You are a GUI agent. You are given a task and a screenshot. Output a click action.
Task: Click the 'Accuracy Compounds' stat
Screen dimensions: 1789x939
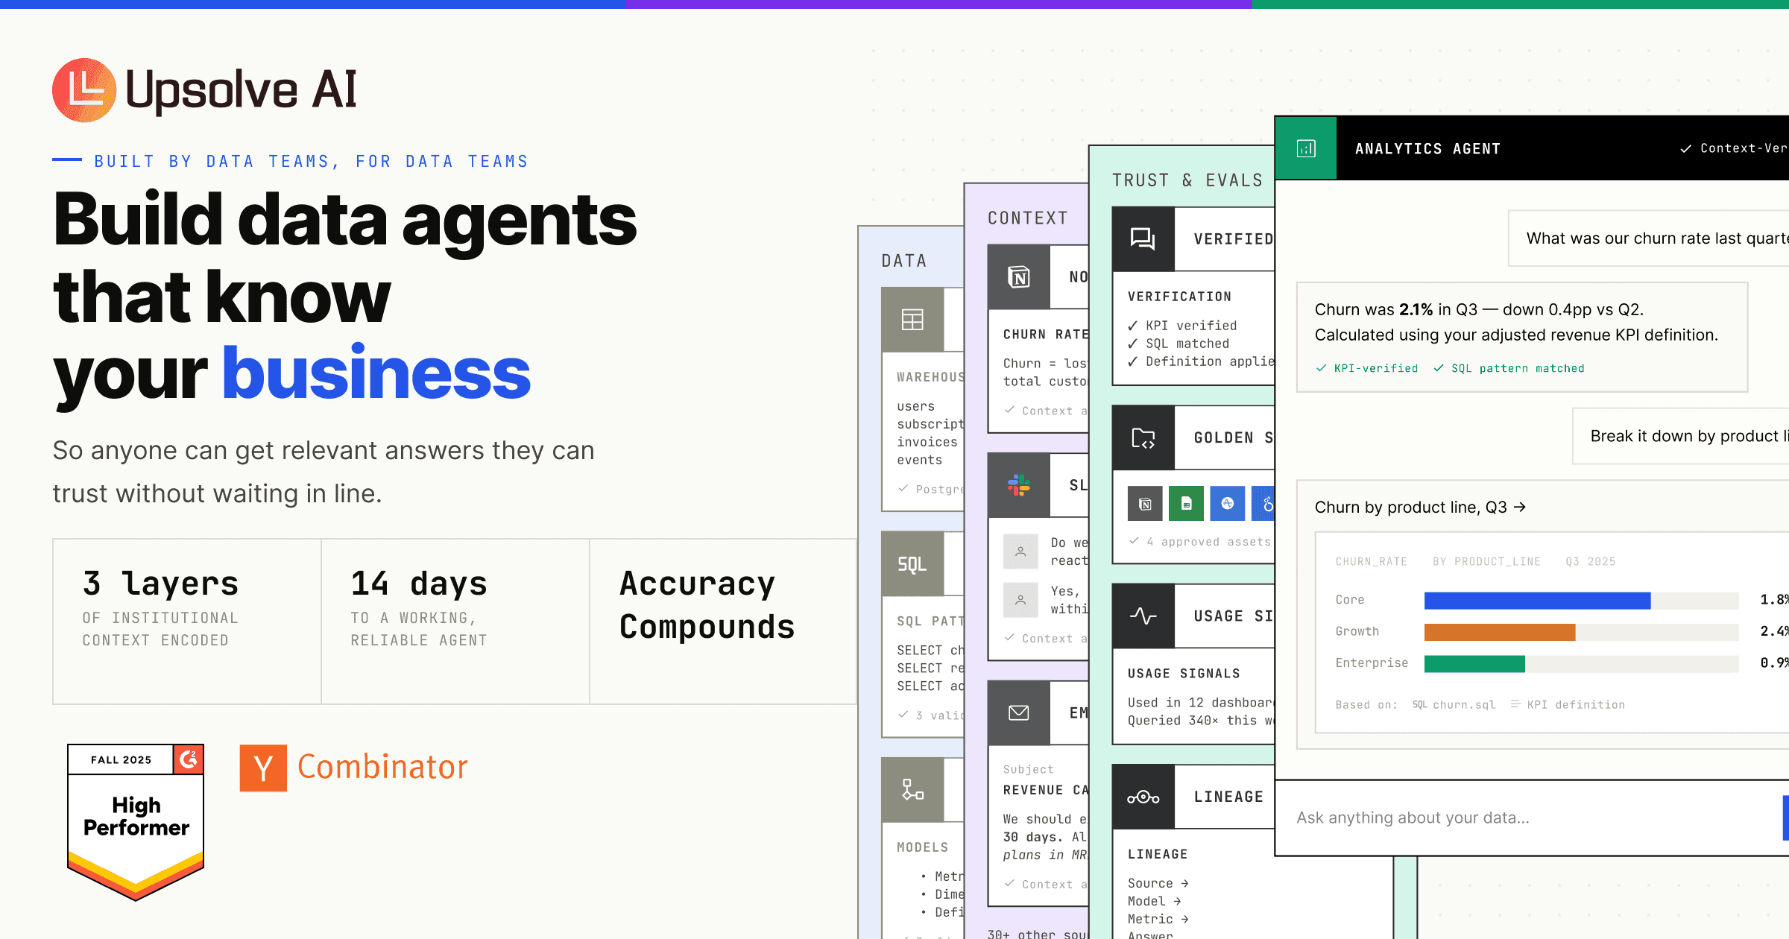pos(724,622)
